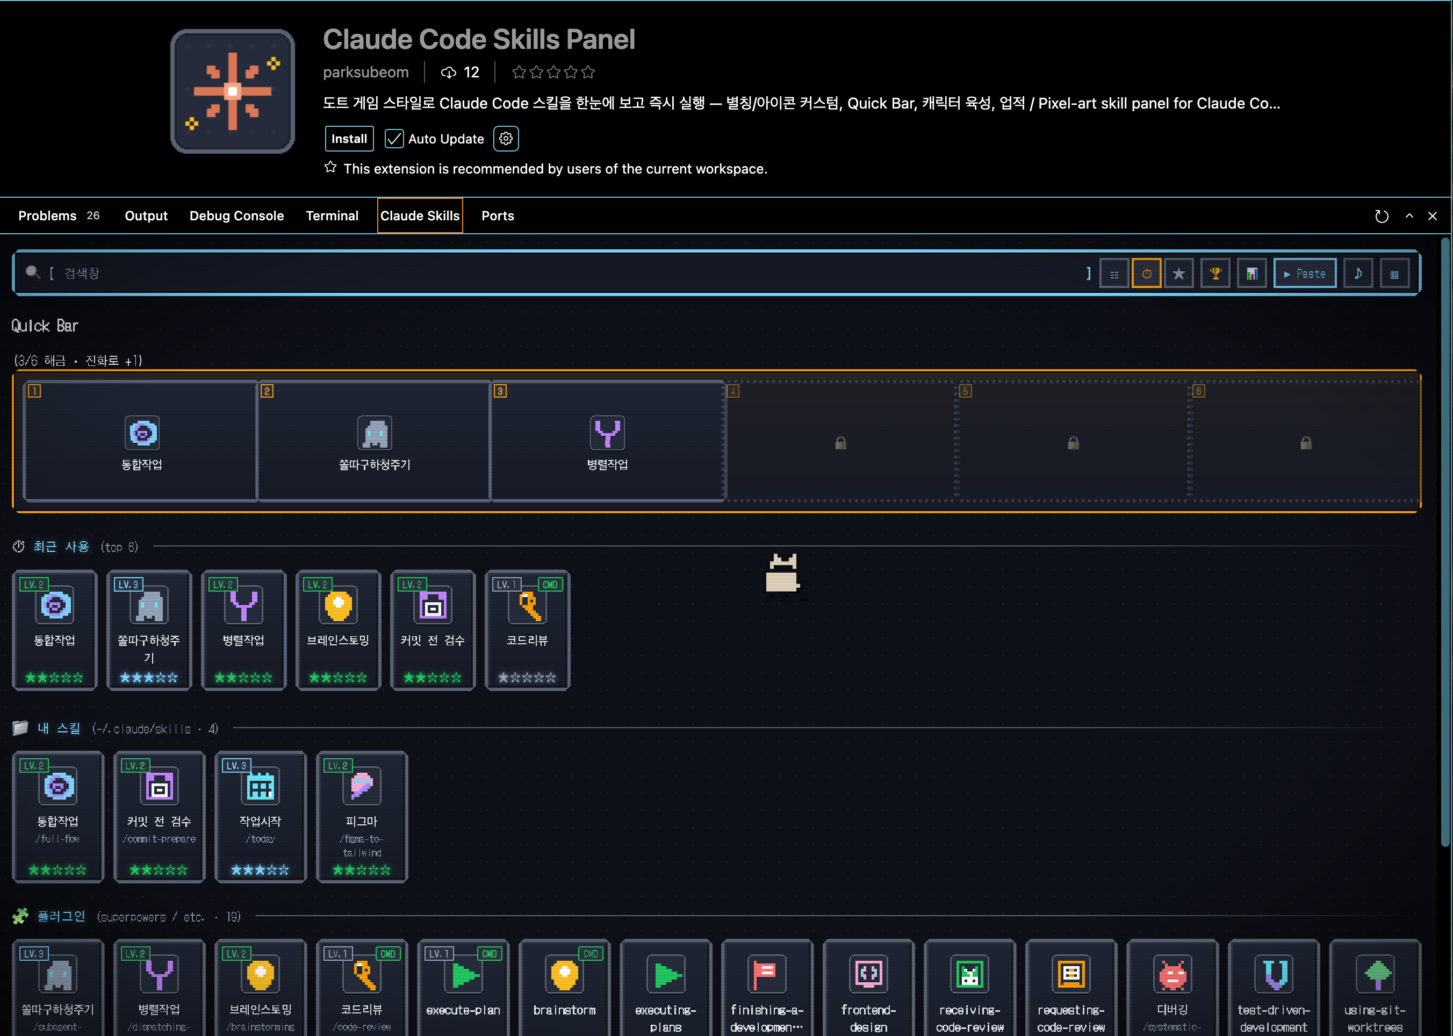1453x1036 pixels.
Task: Open the test-driven-development plugin card
Action: 1274,988
